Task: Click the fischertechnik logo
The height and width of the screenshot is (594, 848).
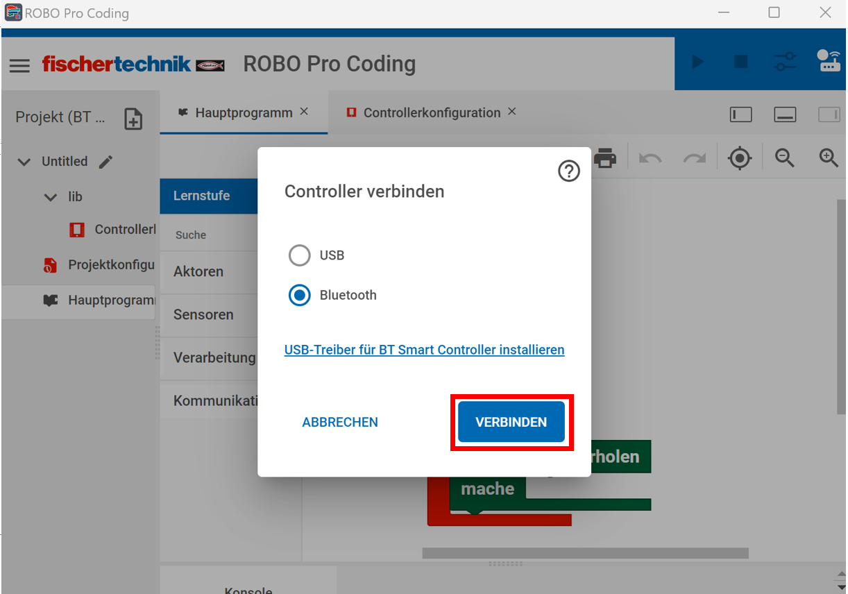Action: point(133,64)
